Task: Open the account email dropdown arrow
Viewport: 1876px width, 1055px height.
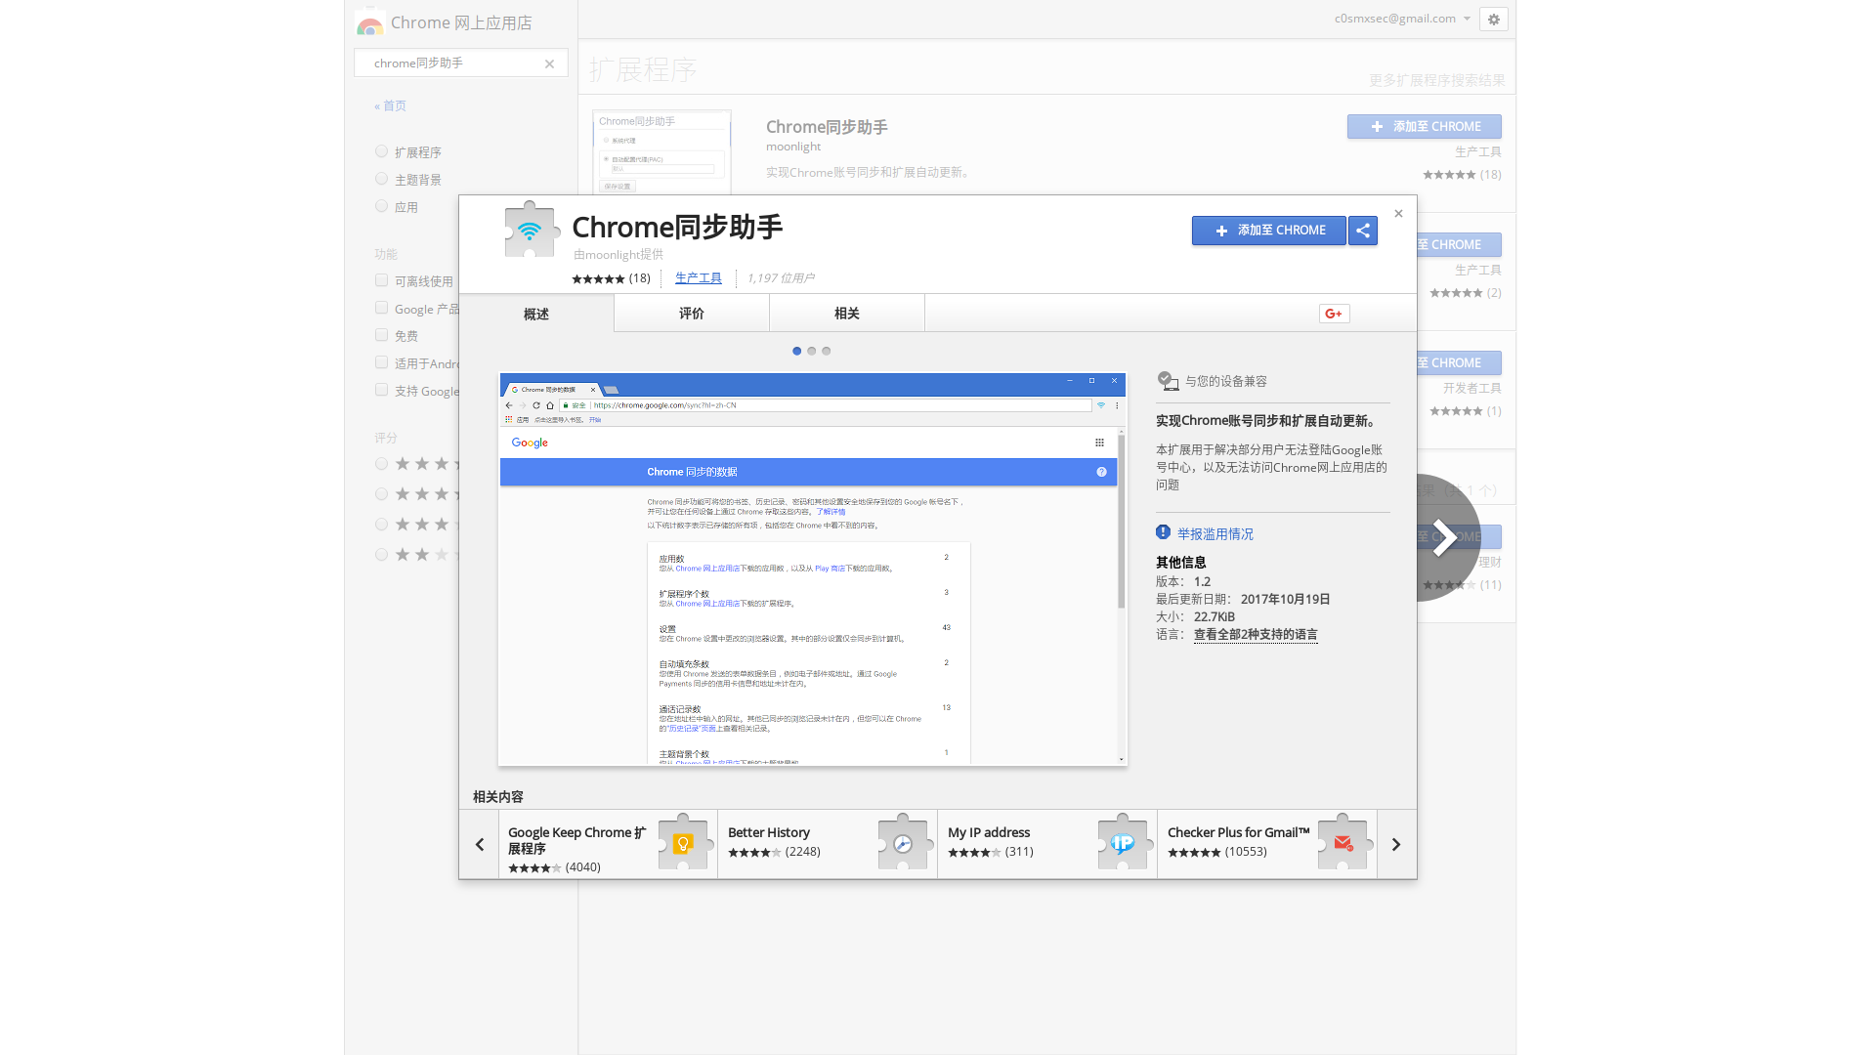Action: click(x=1467, y=19)
